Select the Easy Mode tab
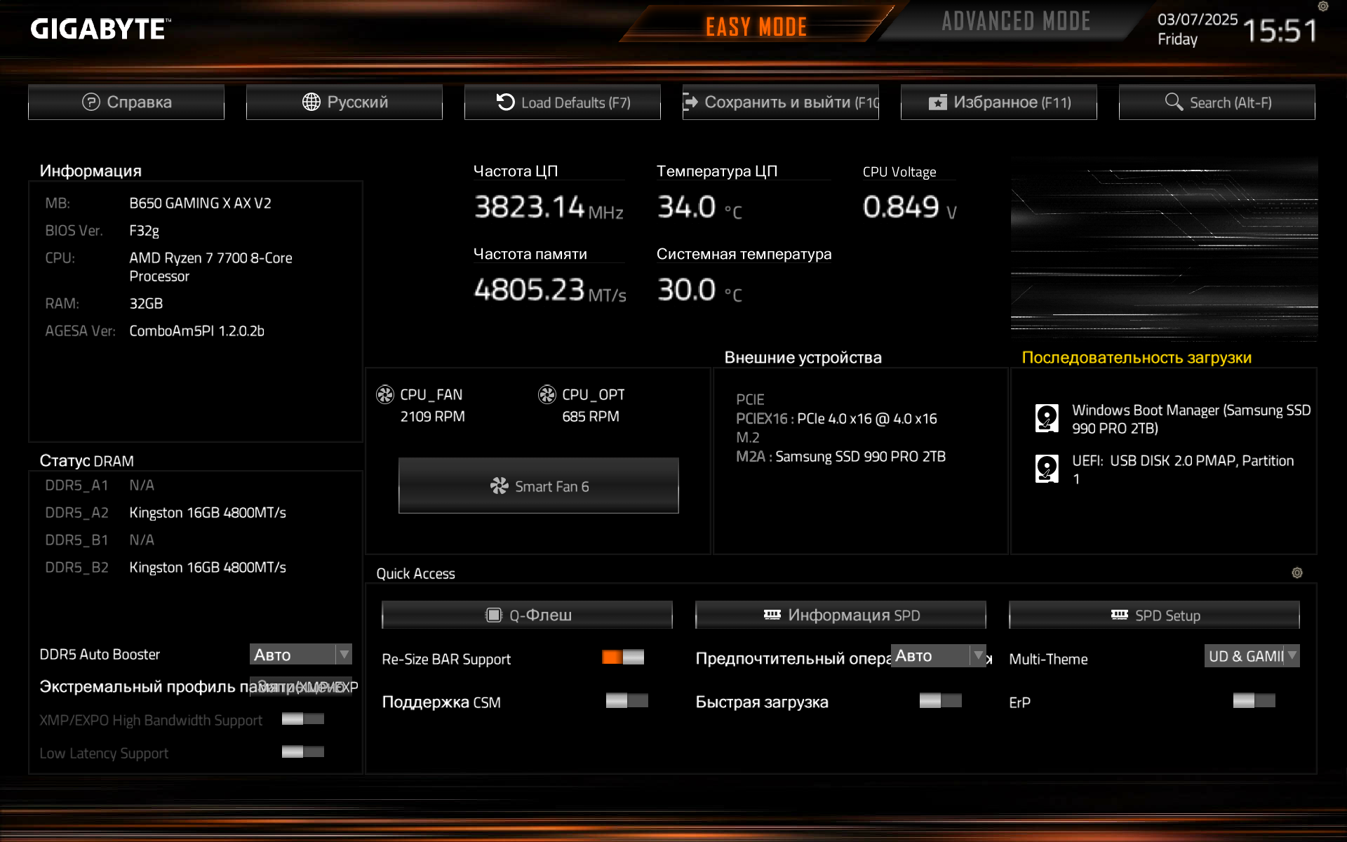1347x842 pixels. [756, 27]
